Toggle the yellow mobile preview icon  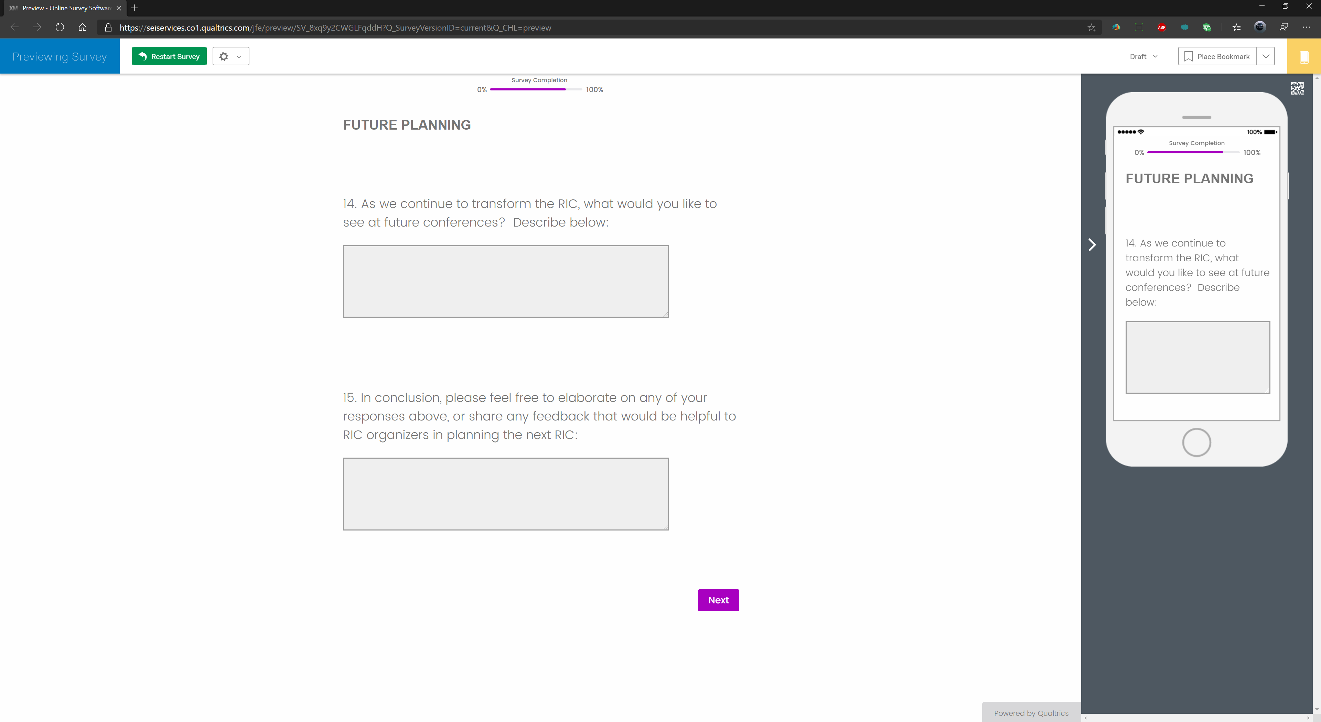point(1303,56)
